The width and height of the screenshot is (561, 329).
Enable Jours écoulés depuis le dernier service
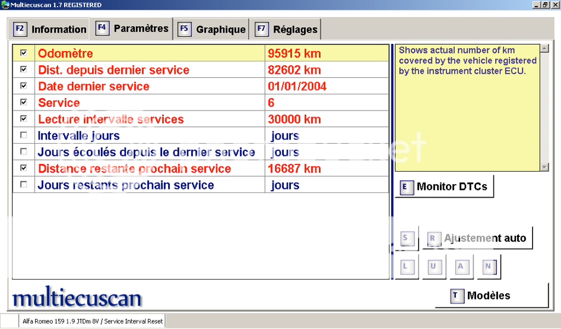(24, 151)
